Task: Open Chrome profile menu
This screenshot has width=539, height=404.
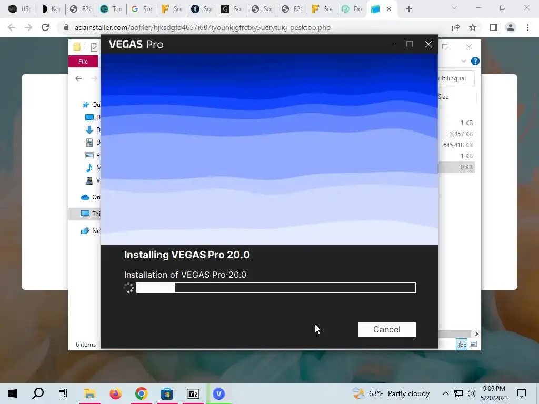Action: (x=511, y=27)
